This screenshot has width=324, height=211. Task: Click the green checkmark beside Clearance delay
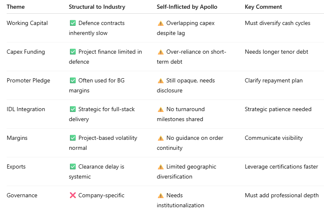tap(73, 167)
